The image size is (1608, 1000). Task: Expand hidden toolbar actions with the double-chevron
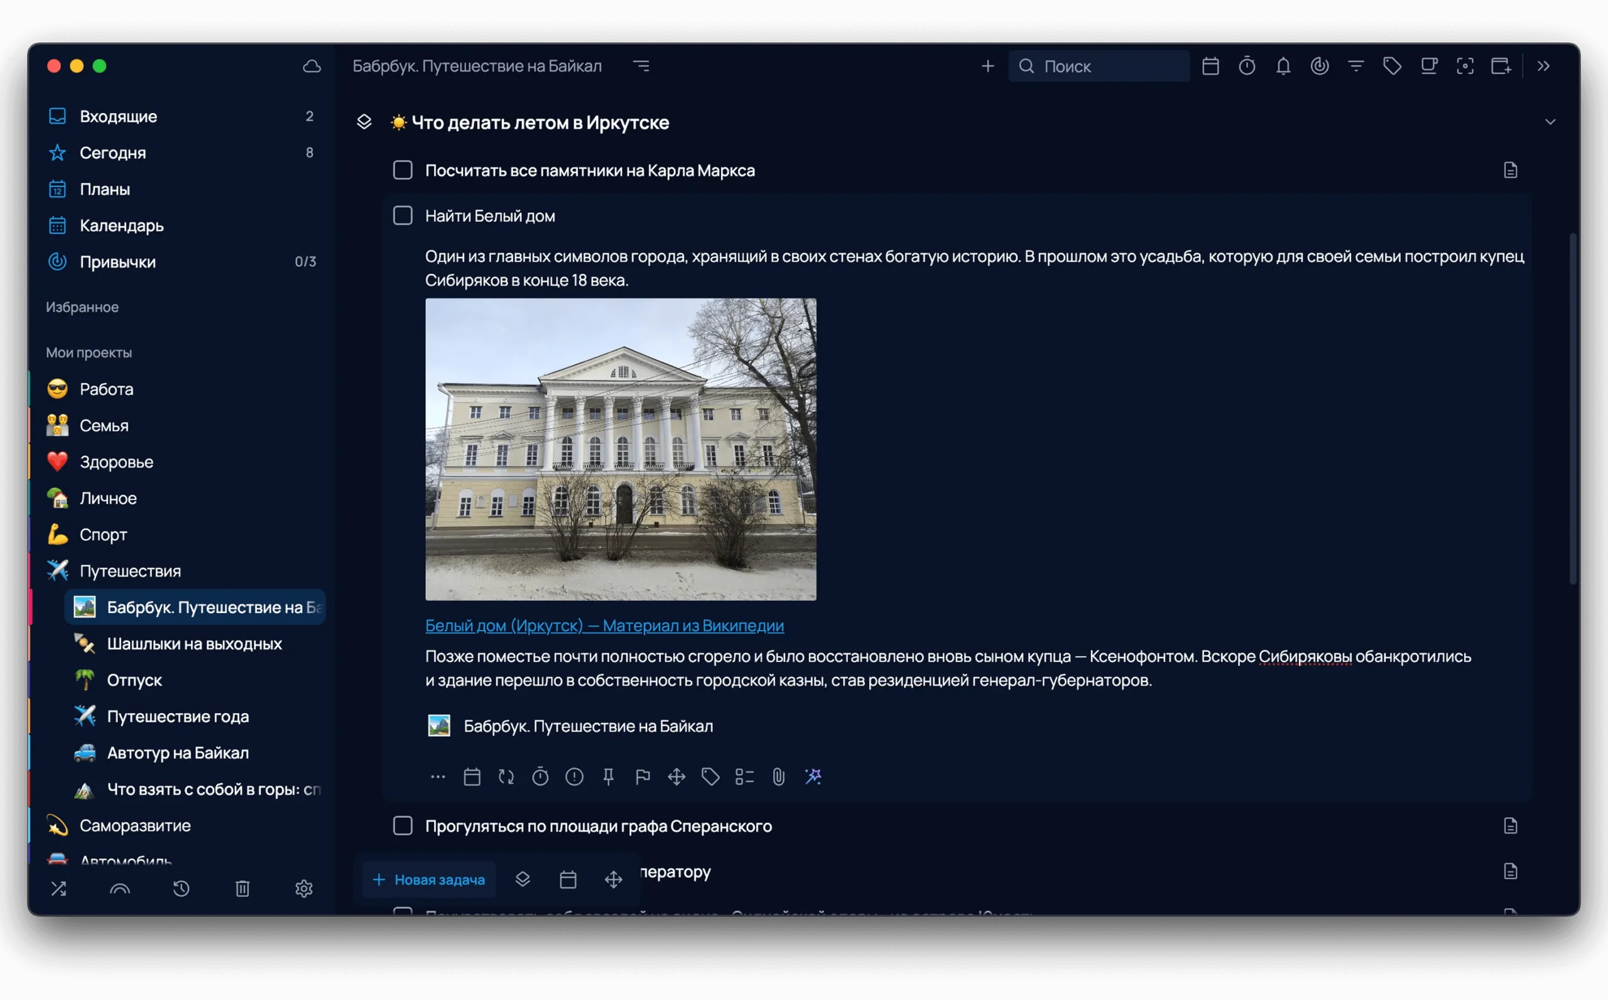pos(1543,65)
